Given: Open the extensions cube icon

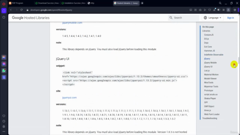Looking at the screenshot, I should coord(235,10).
